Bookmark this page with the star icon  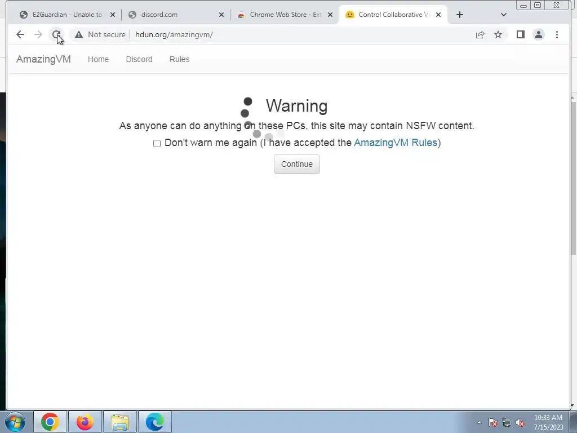pyautogui.click(x=498, y=34)
